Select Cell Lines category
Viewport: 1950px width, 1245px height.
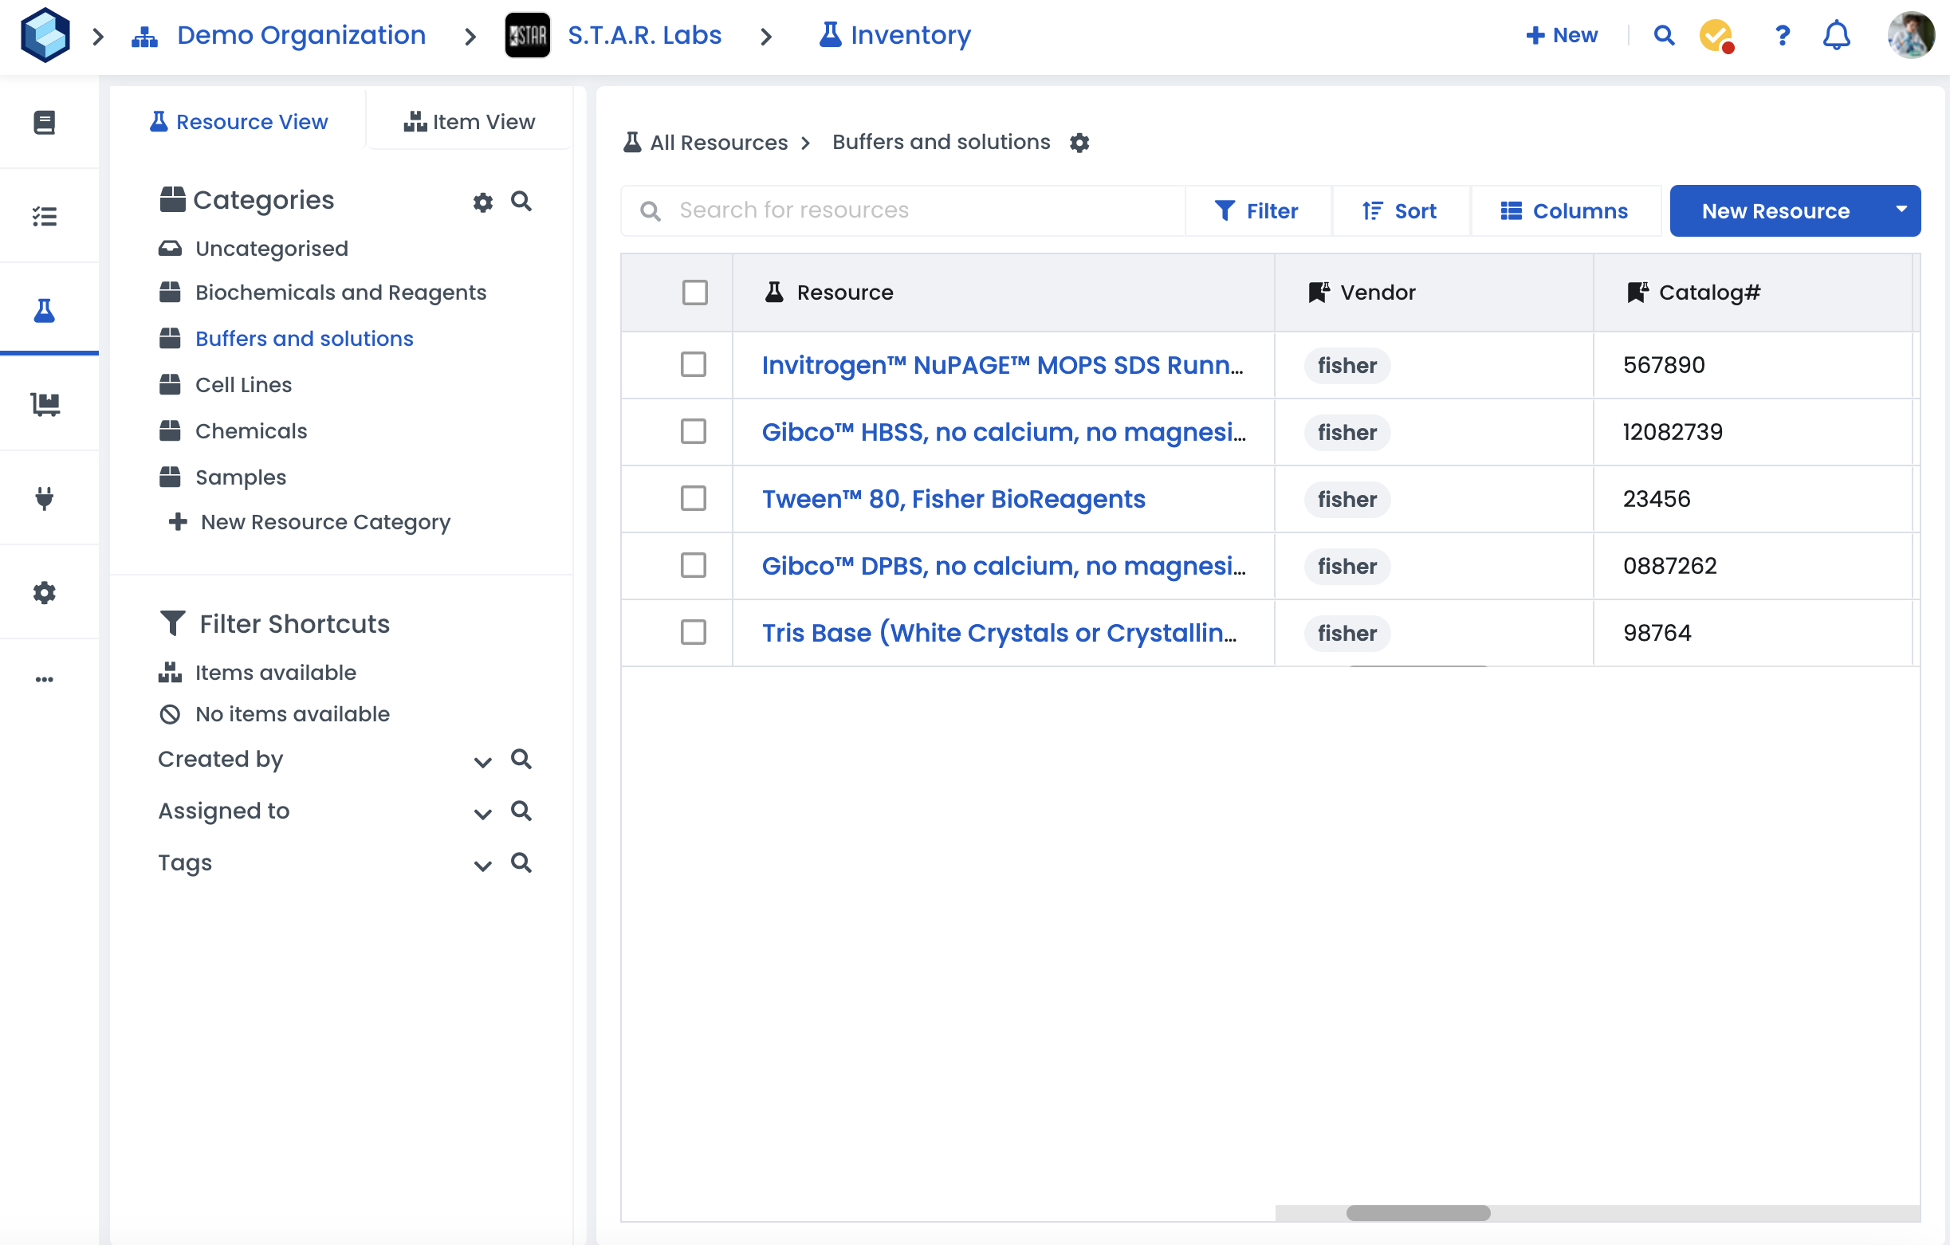coord(243,384)
